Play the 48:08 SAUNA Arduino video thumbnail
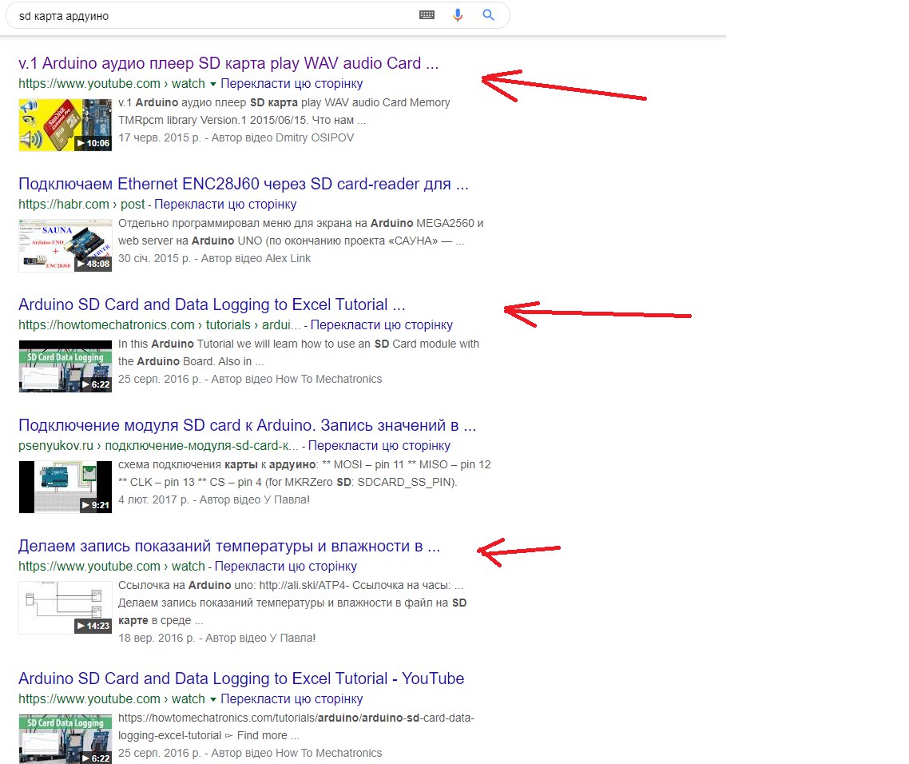909x764 pixels. pos(65,245)
